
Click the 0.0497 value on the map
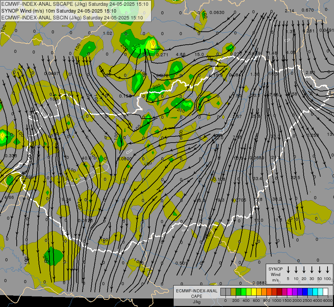click(x=51, y=74)
